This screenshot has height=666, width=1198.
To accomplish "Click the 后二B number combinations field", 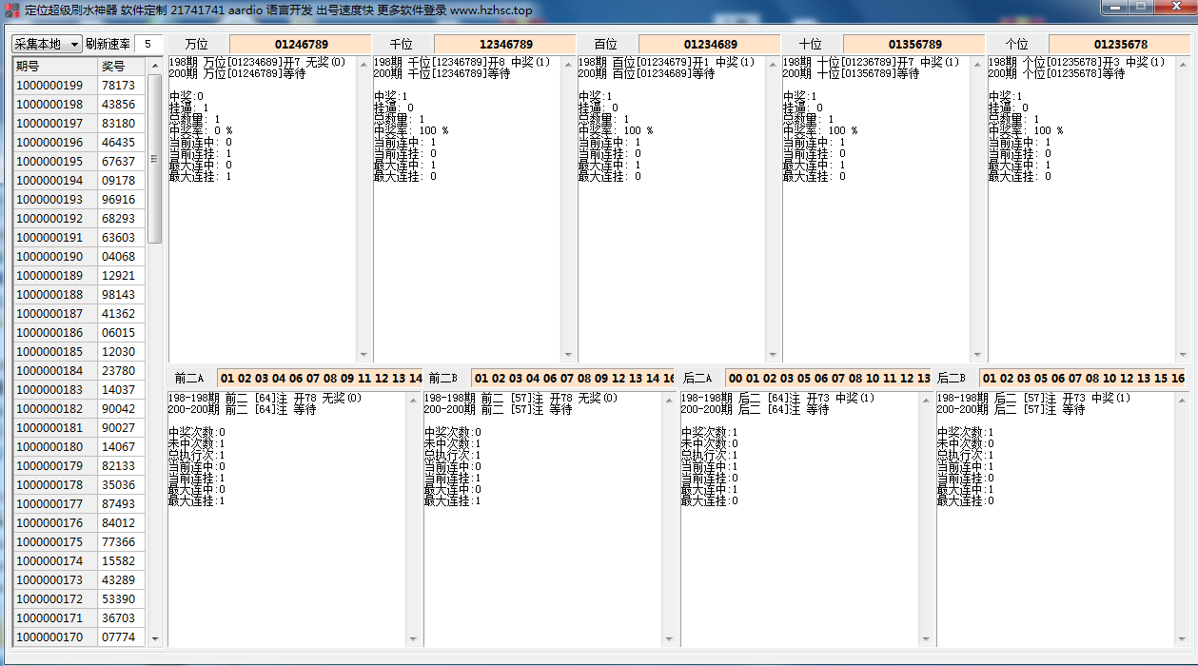I will click(1083, 379).
